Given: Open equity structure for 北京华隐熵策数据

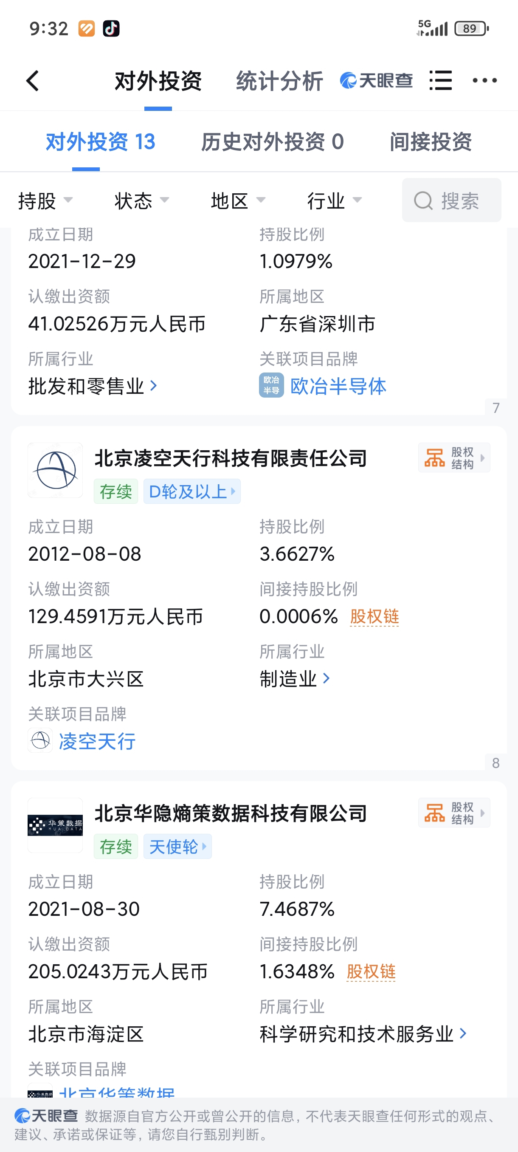Looking at the screenshot, I should click(x=454, y=813).
